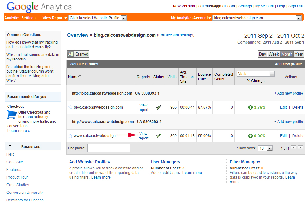Go to previous page of profiles
The width and height of the screenshot is (307, 202).
coord(294,148)
